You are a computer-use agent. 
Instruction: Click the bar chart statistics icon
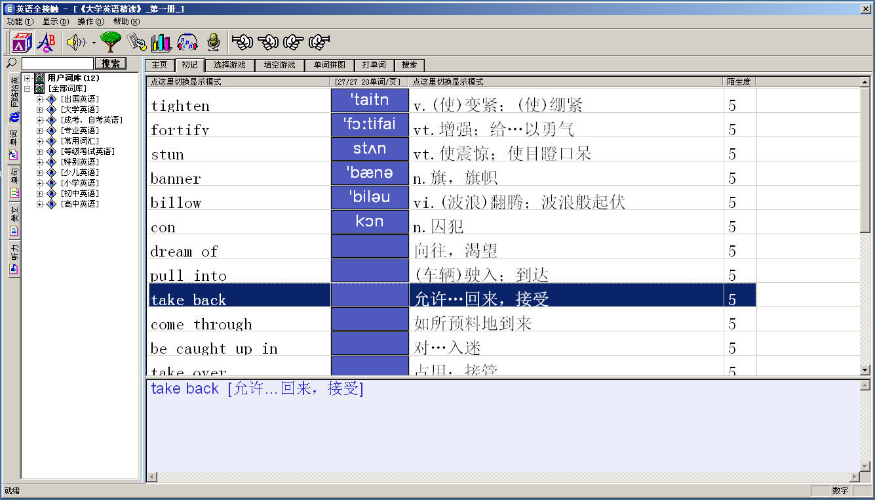click(x=161, y=41)
